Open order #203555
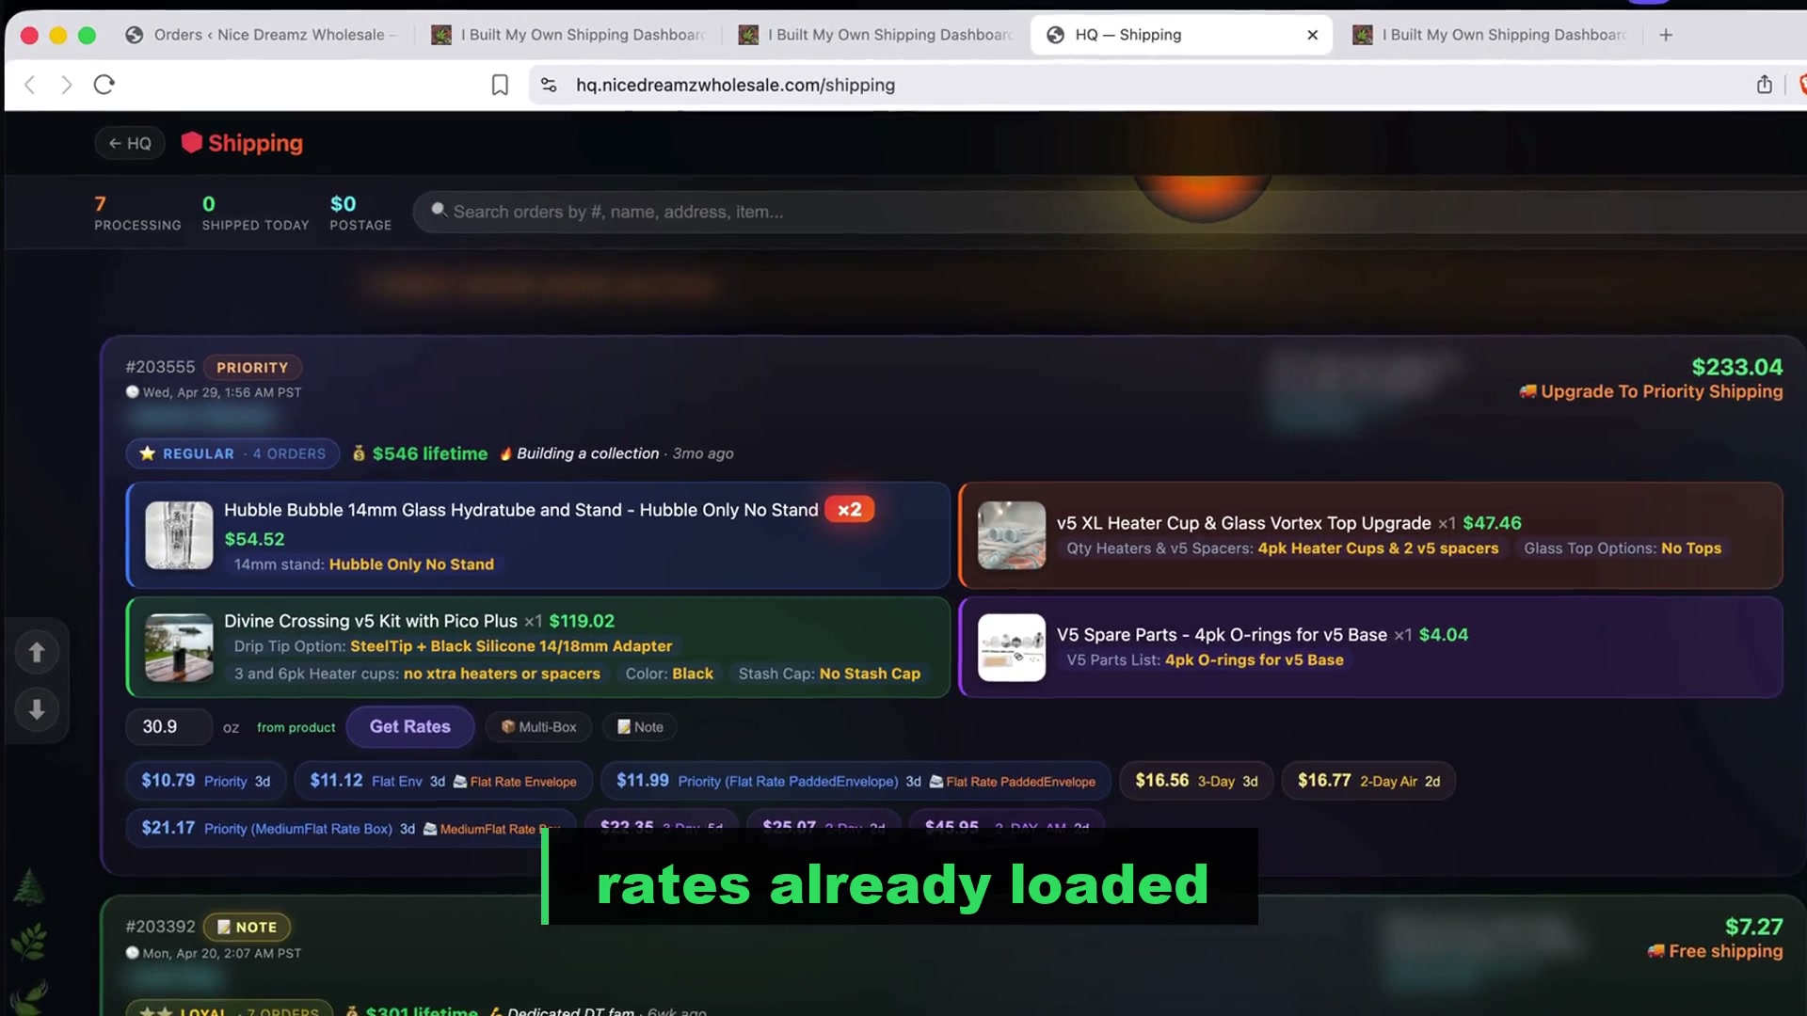The width and height of the screenshot is (1807, 1016). [160, 367]
